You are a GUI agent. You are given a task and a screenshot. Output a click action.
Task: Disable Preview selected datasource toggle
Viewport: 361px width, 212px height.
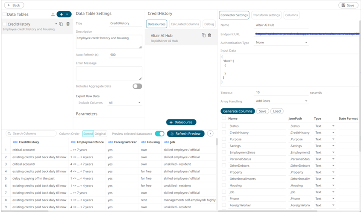tap(159, 134)
